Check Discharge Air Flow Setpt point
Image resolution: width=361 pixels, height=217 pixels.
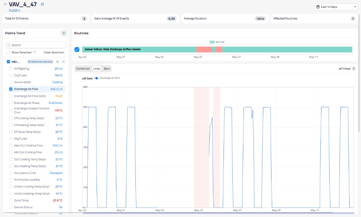click(x=11, y=96)
